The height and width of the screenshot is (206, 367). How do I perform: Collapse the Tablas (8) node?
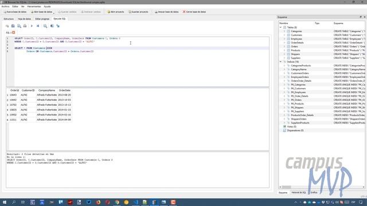point(280,27)
